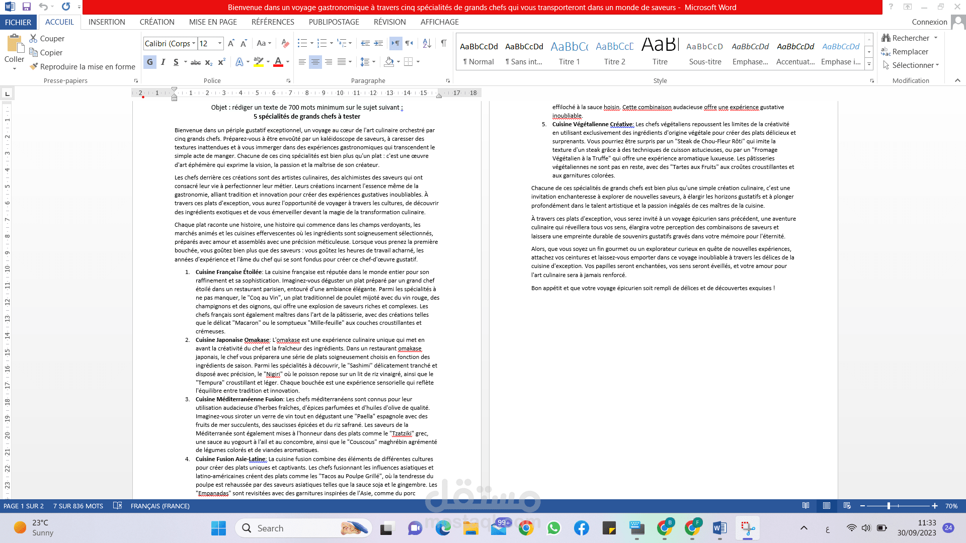Decrease font size with the shrink font icon
This screenshot has height=543, width=966.
point(244,44)
